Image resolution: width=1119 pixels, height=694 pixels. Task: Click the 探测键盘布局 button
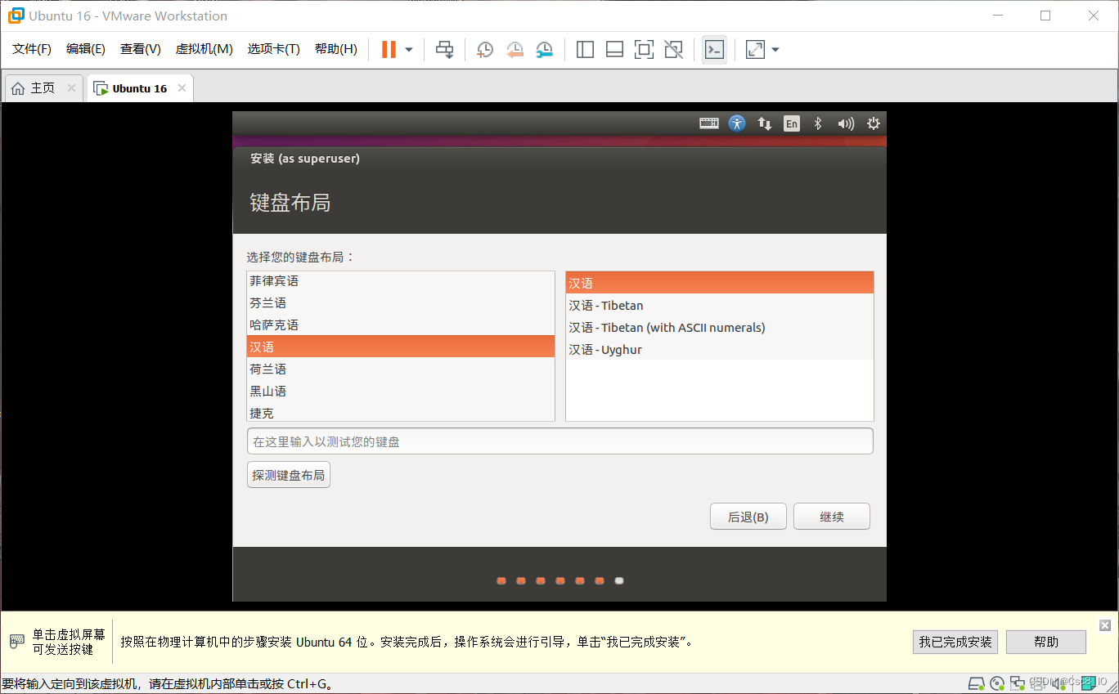289,475
